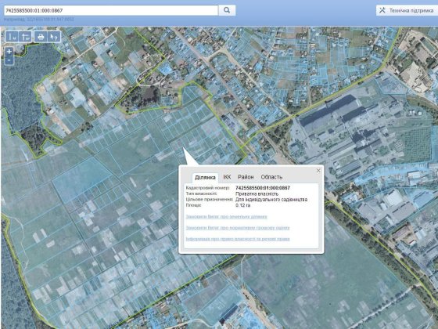Open the Район tab
This screenshot has width=438, height=329.
tap(246, 177)
